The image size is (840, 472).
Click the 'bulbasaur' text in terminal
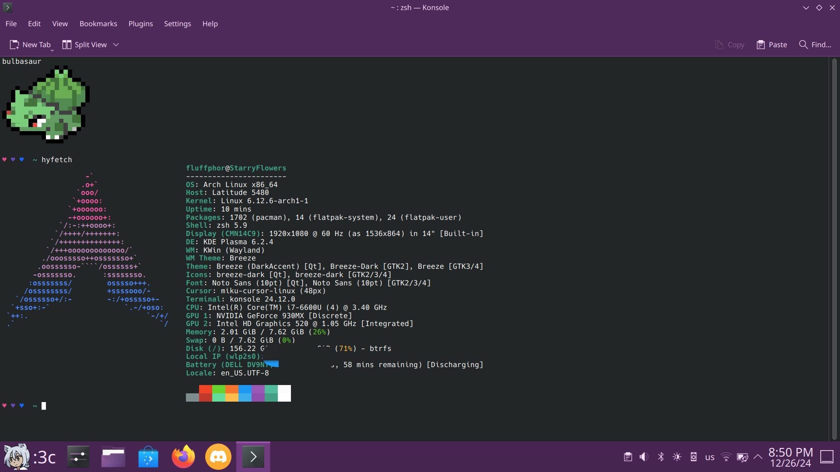coord(21,61)
